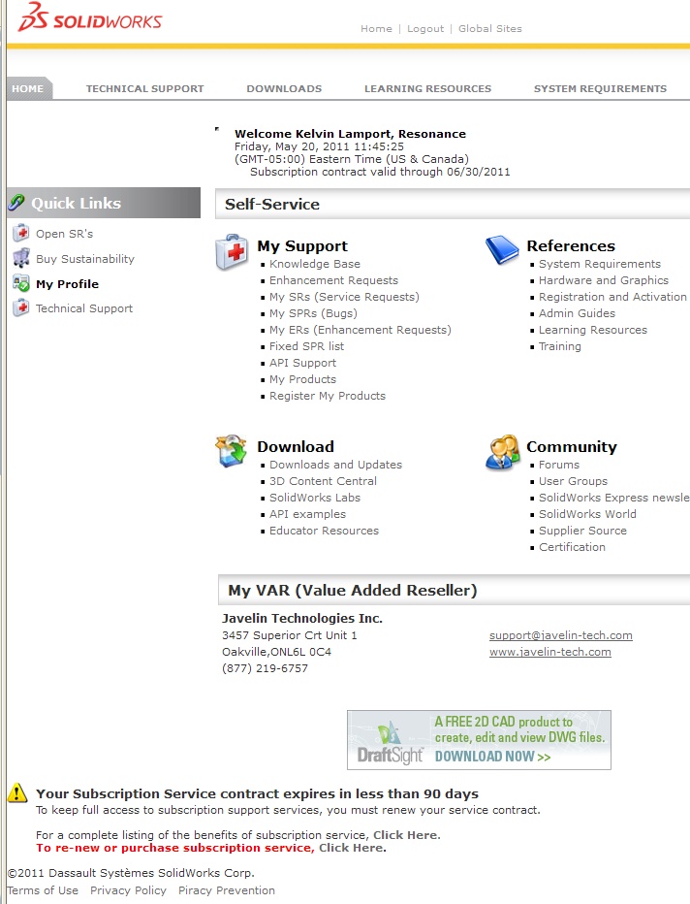The image size is (690, 904).
Task: Open the DOWNLOADS tab
Action: click(284, 89)
